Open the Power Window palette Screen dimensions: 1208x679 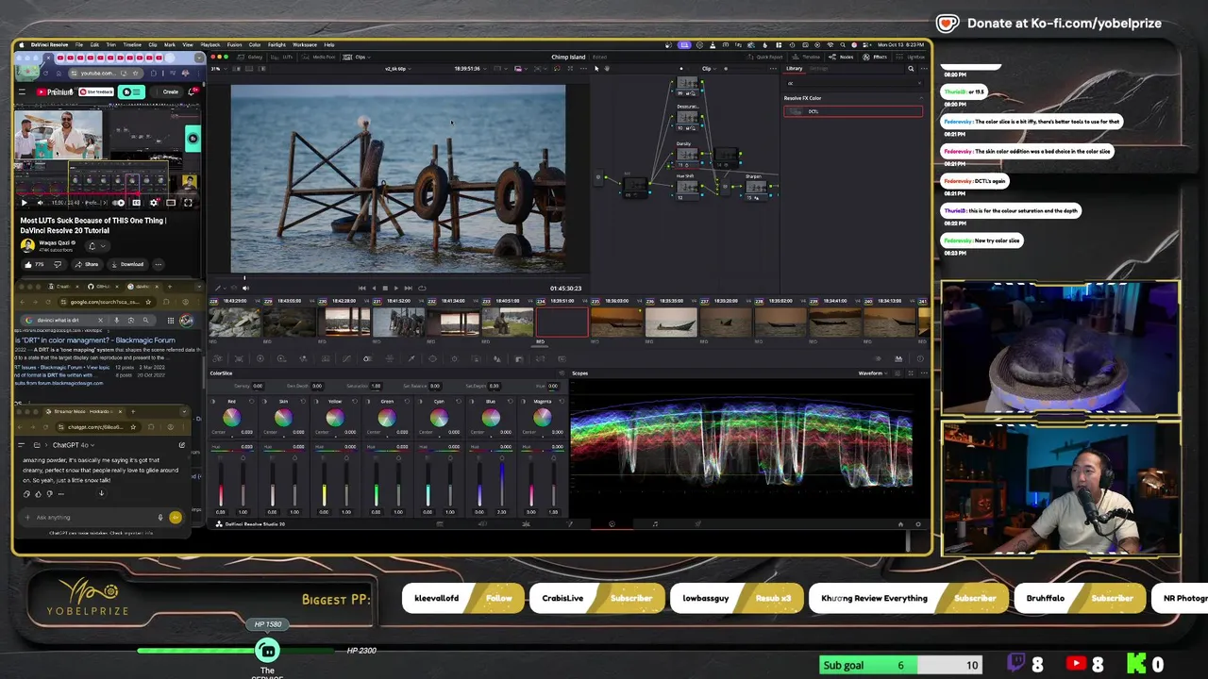pos(432,358)
